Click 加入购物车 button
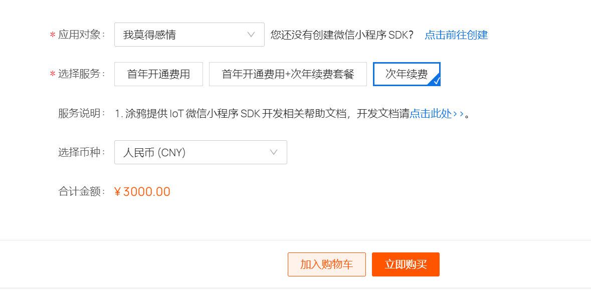The height and width of the screenshot is (304, 591). (x=327, y=264)
